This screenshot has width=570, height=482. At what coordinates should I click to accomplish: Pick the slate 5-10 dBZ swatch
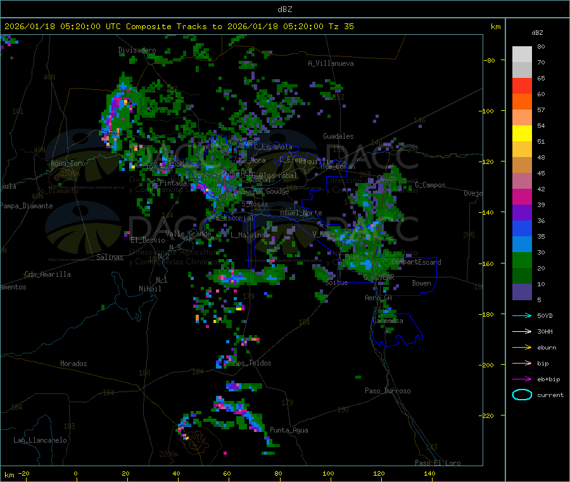(x=522, y=292)
